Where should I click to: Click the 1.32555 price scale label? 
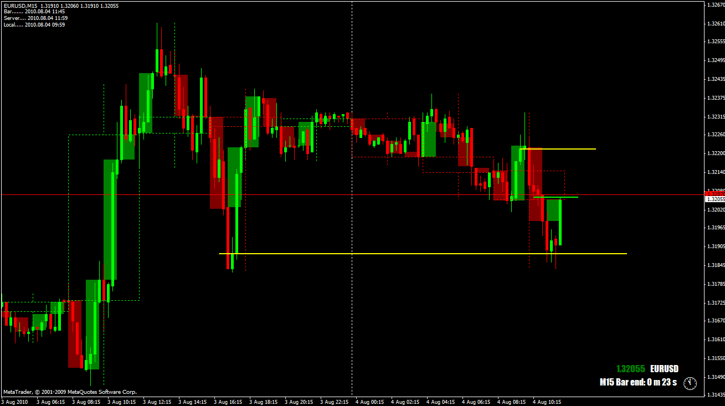tap(716, 42)
